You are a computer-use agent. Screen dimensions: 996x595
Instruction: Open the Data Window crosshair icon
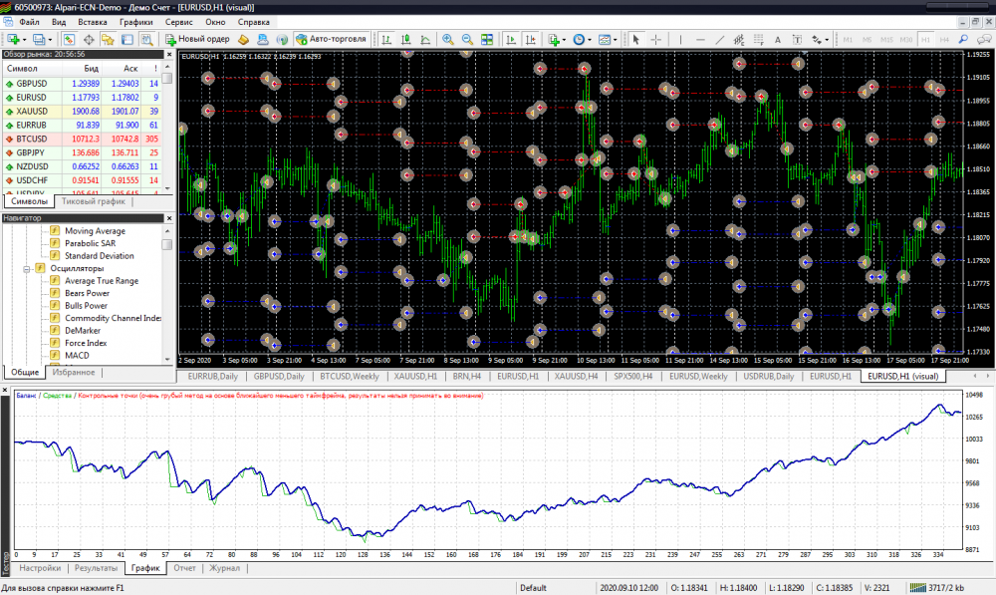[89, 40]
